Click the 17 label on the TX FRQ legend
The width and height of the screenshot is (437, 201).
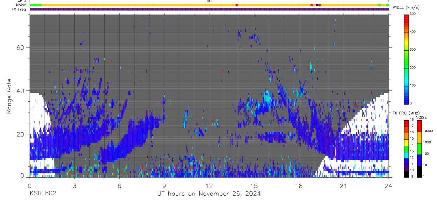point(411,126)
